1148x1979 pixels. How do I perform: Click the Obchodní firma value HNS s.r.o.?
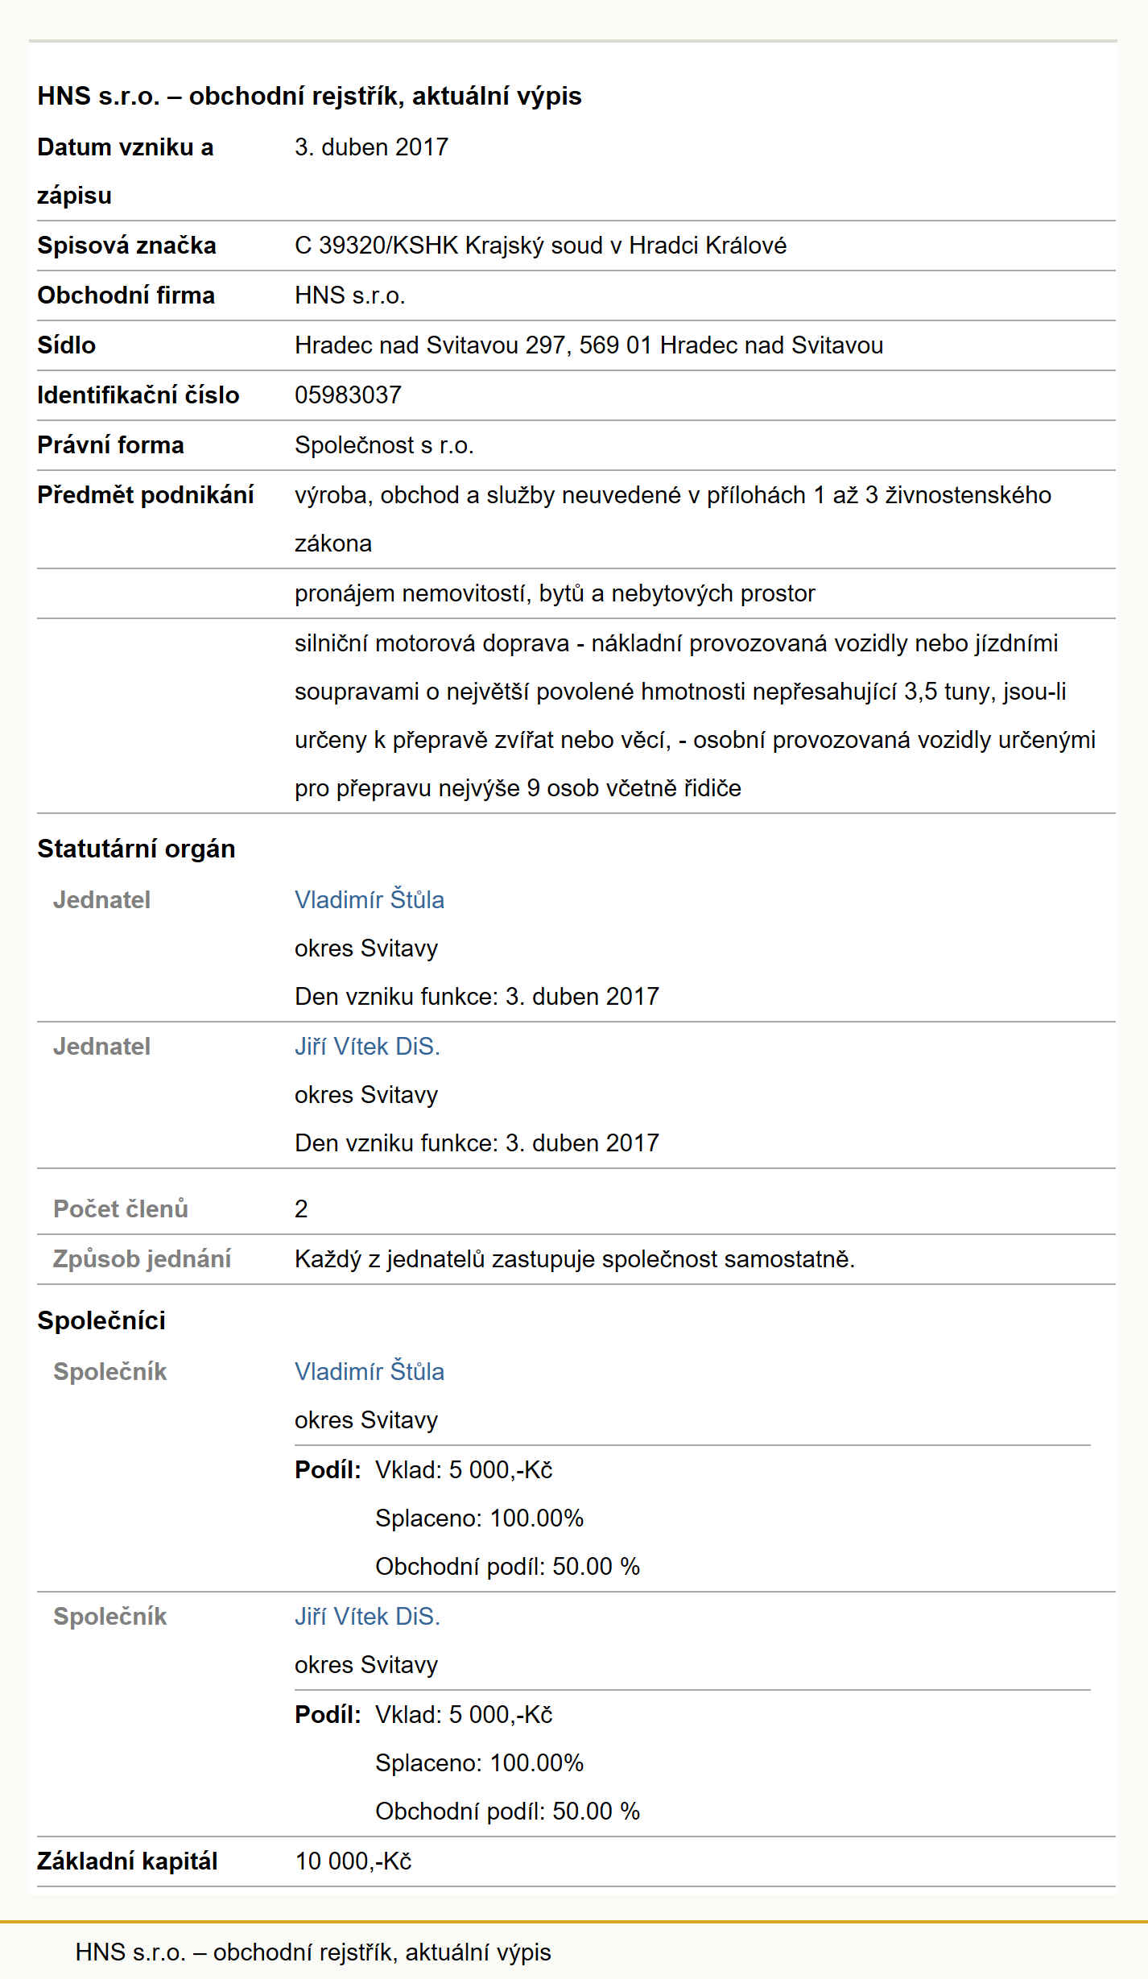coord(349,295)
